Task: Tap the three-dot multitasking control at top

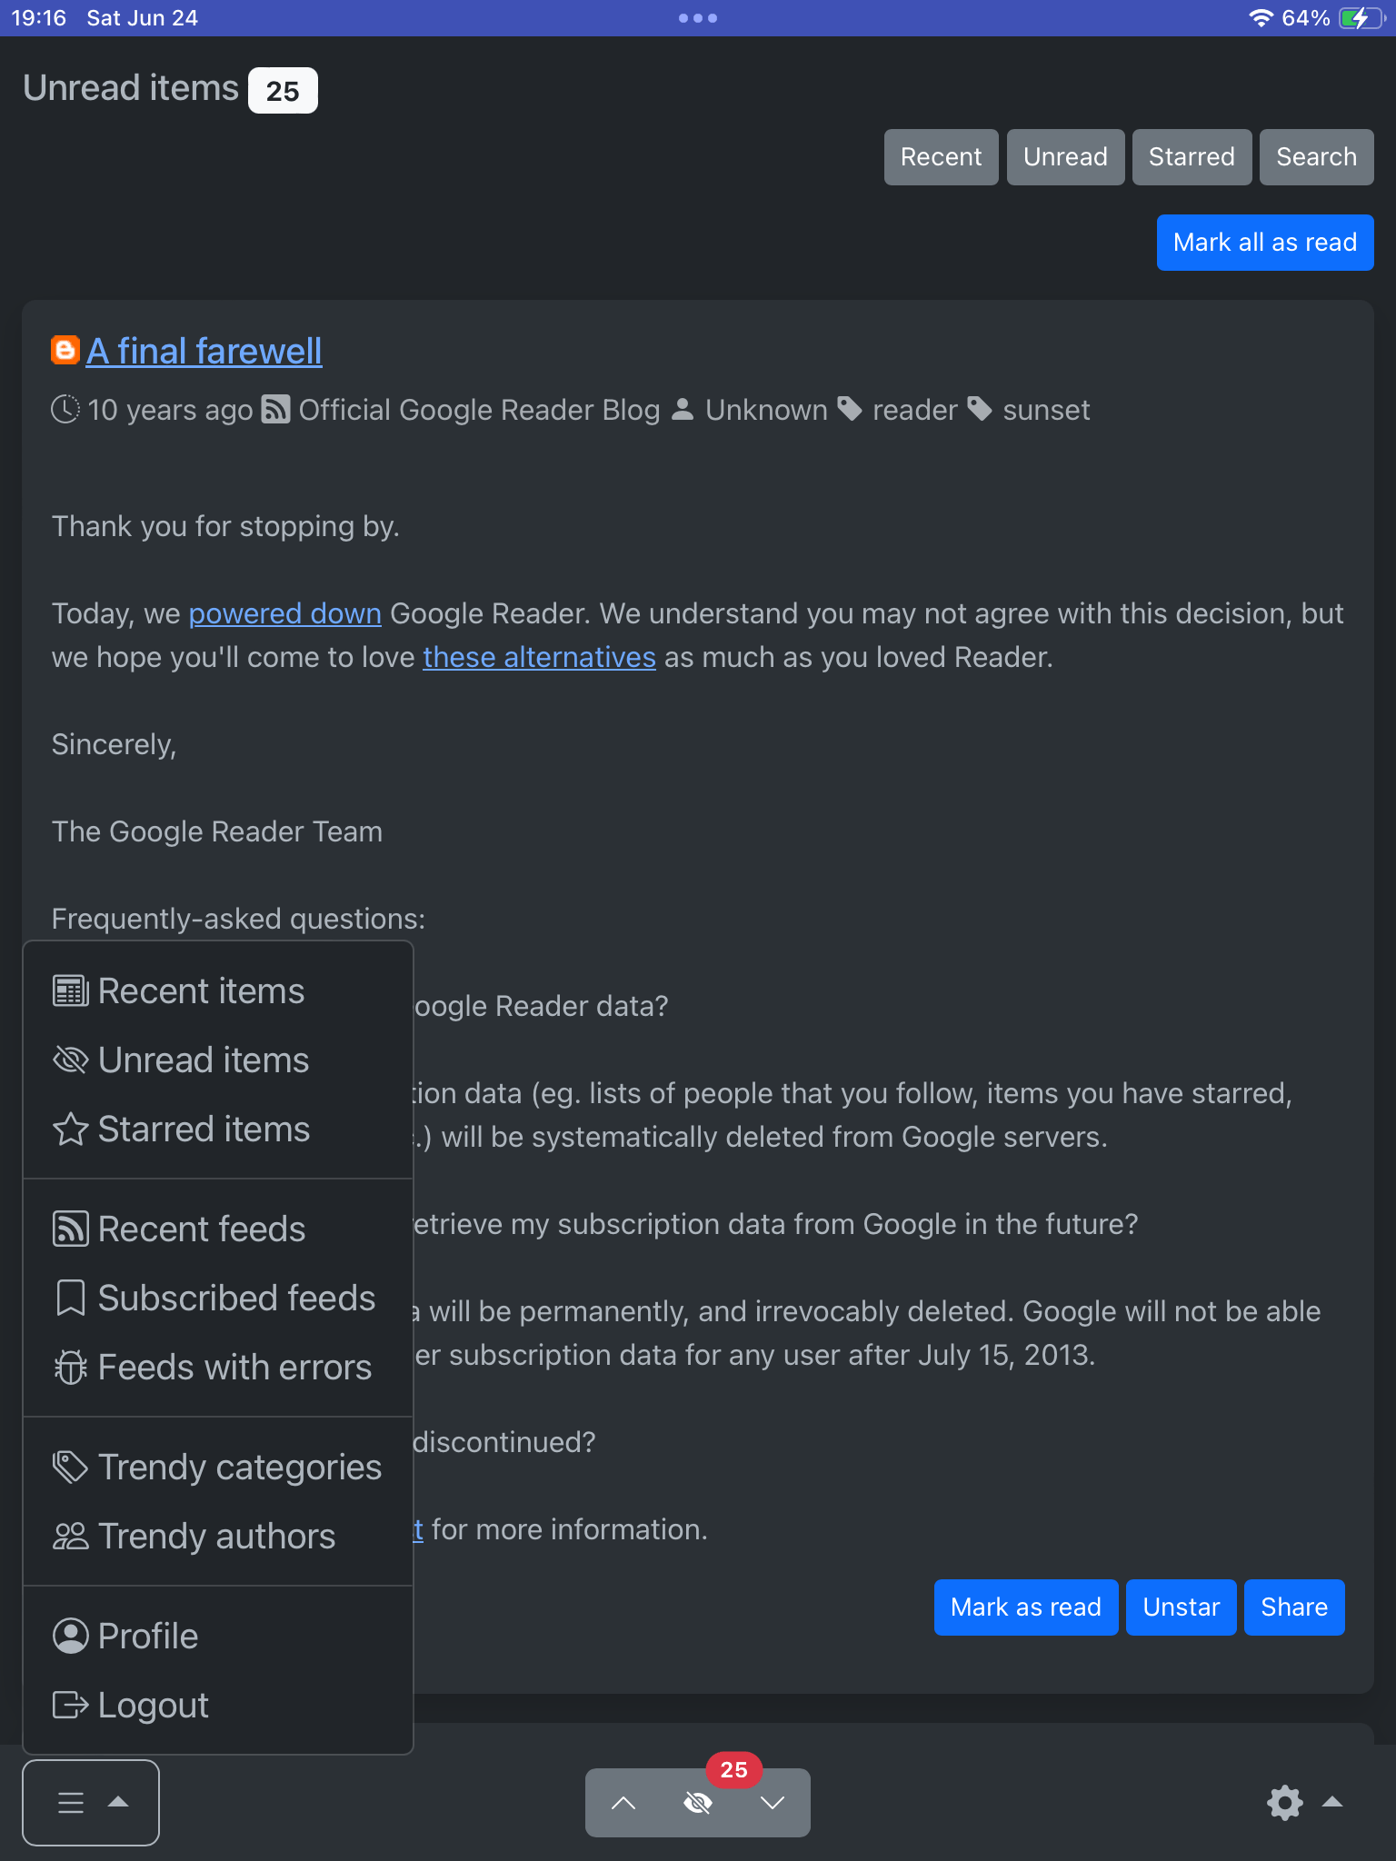Action: click(698, 18)
